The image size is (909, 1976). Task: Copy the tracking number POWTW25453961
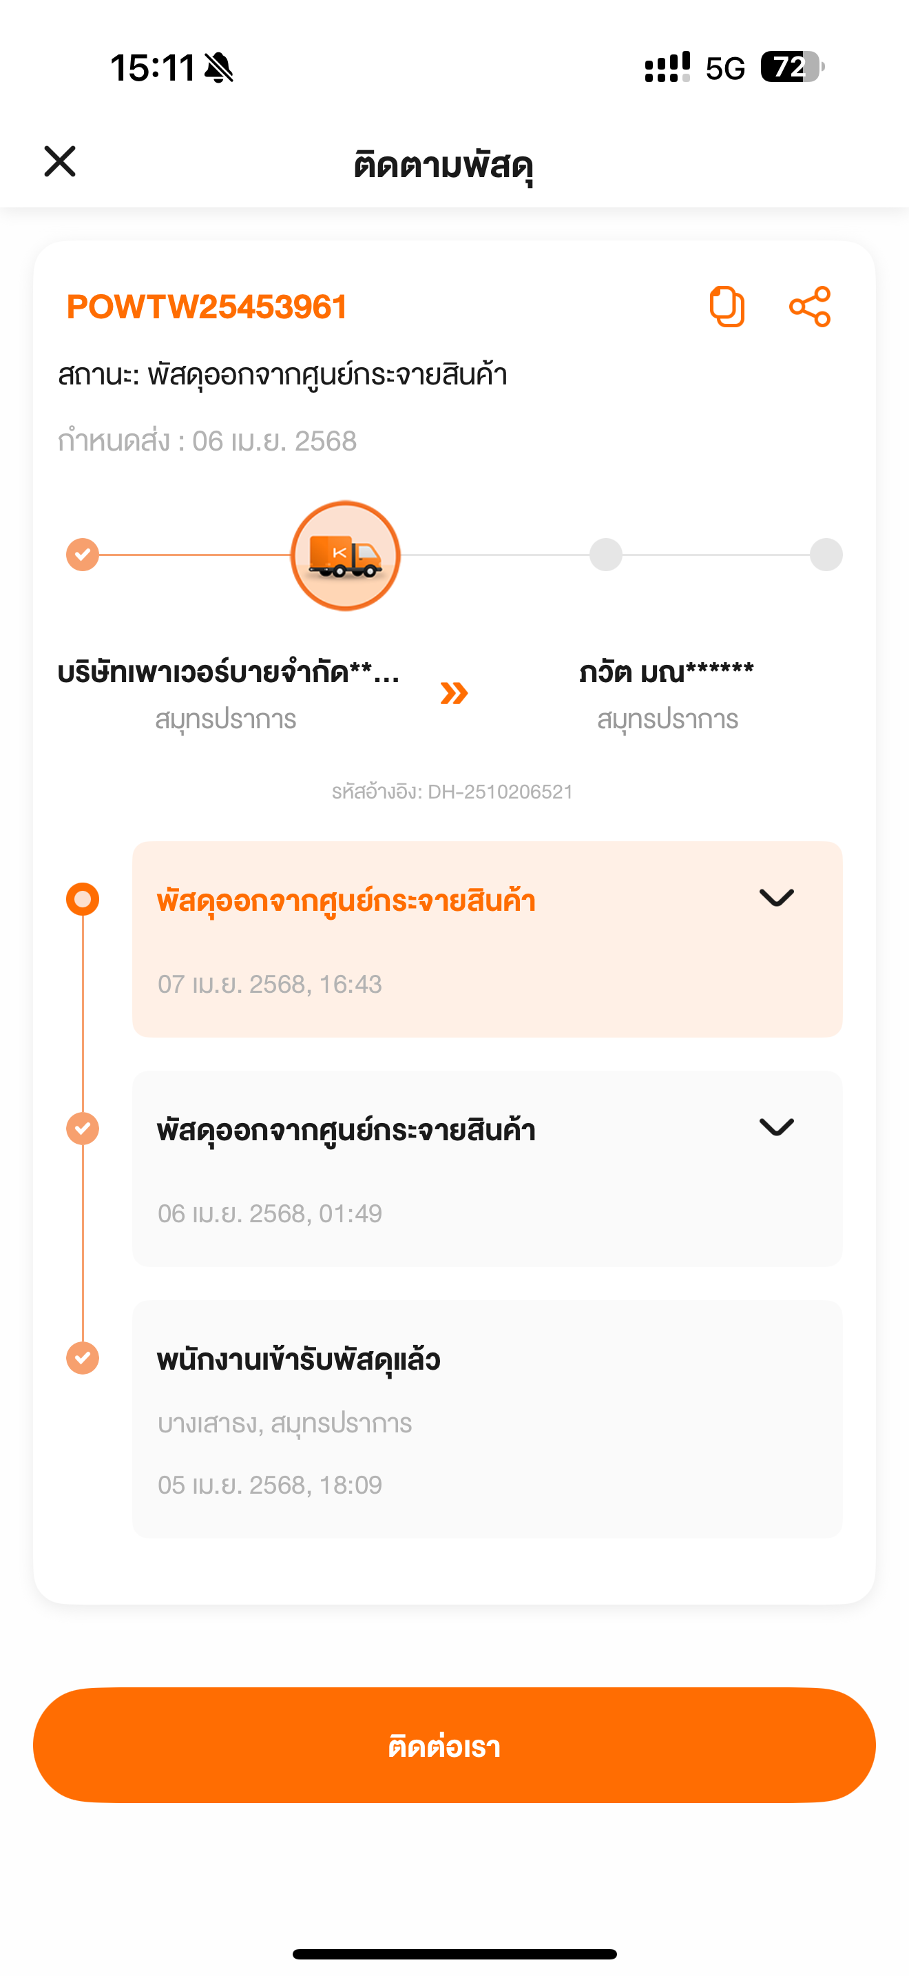click(727, 307)
